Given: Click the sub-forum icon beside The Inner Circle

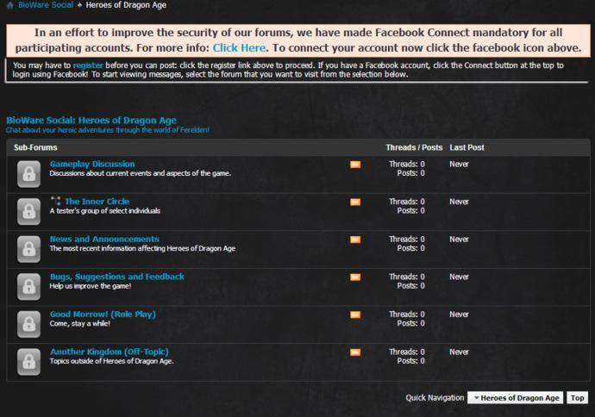Looking at the screenshot, I should click(x=56, y=201).
